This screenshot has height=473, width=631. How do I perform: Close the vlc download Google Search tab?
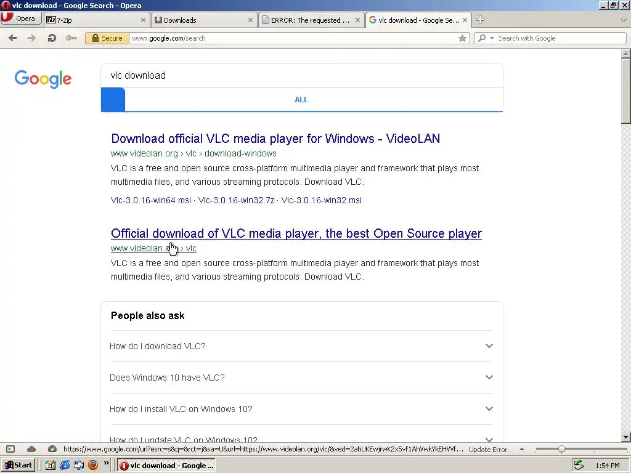coord(465,20)
